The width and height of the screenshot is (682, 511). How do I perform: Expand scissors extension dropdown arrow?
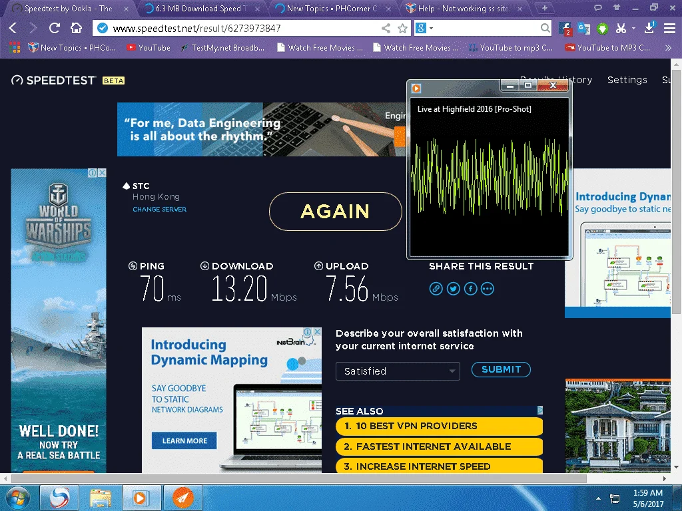(x=633, y=28)
